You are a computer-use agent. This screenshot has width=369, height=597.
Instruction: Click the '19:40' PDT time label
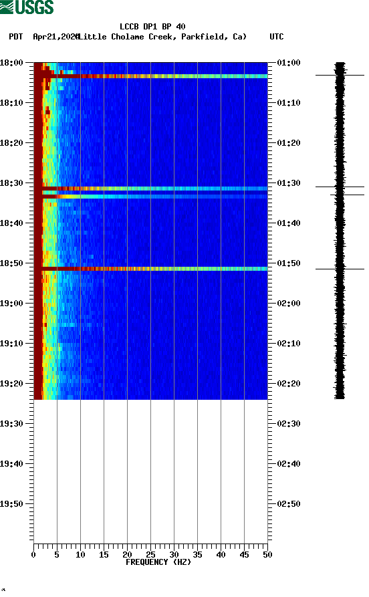(11, 464)
